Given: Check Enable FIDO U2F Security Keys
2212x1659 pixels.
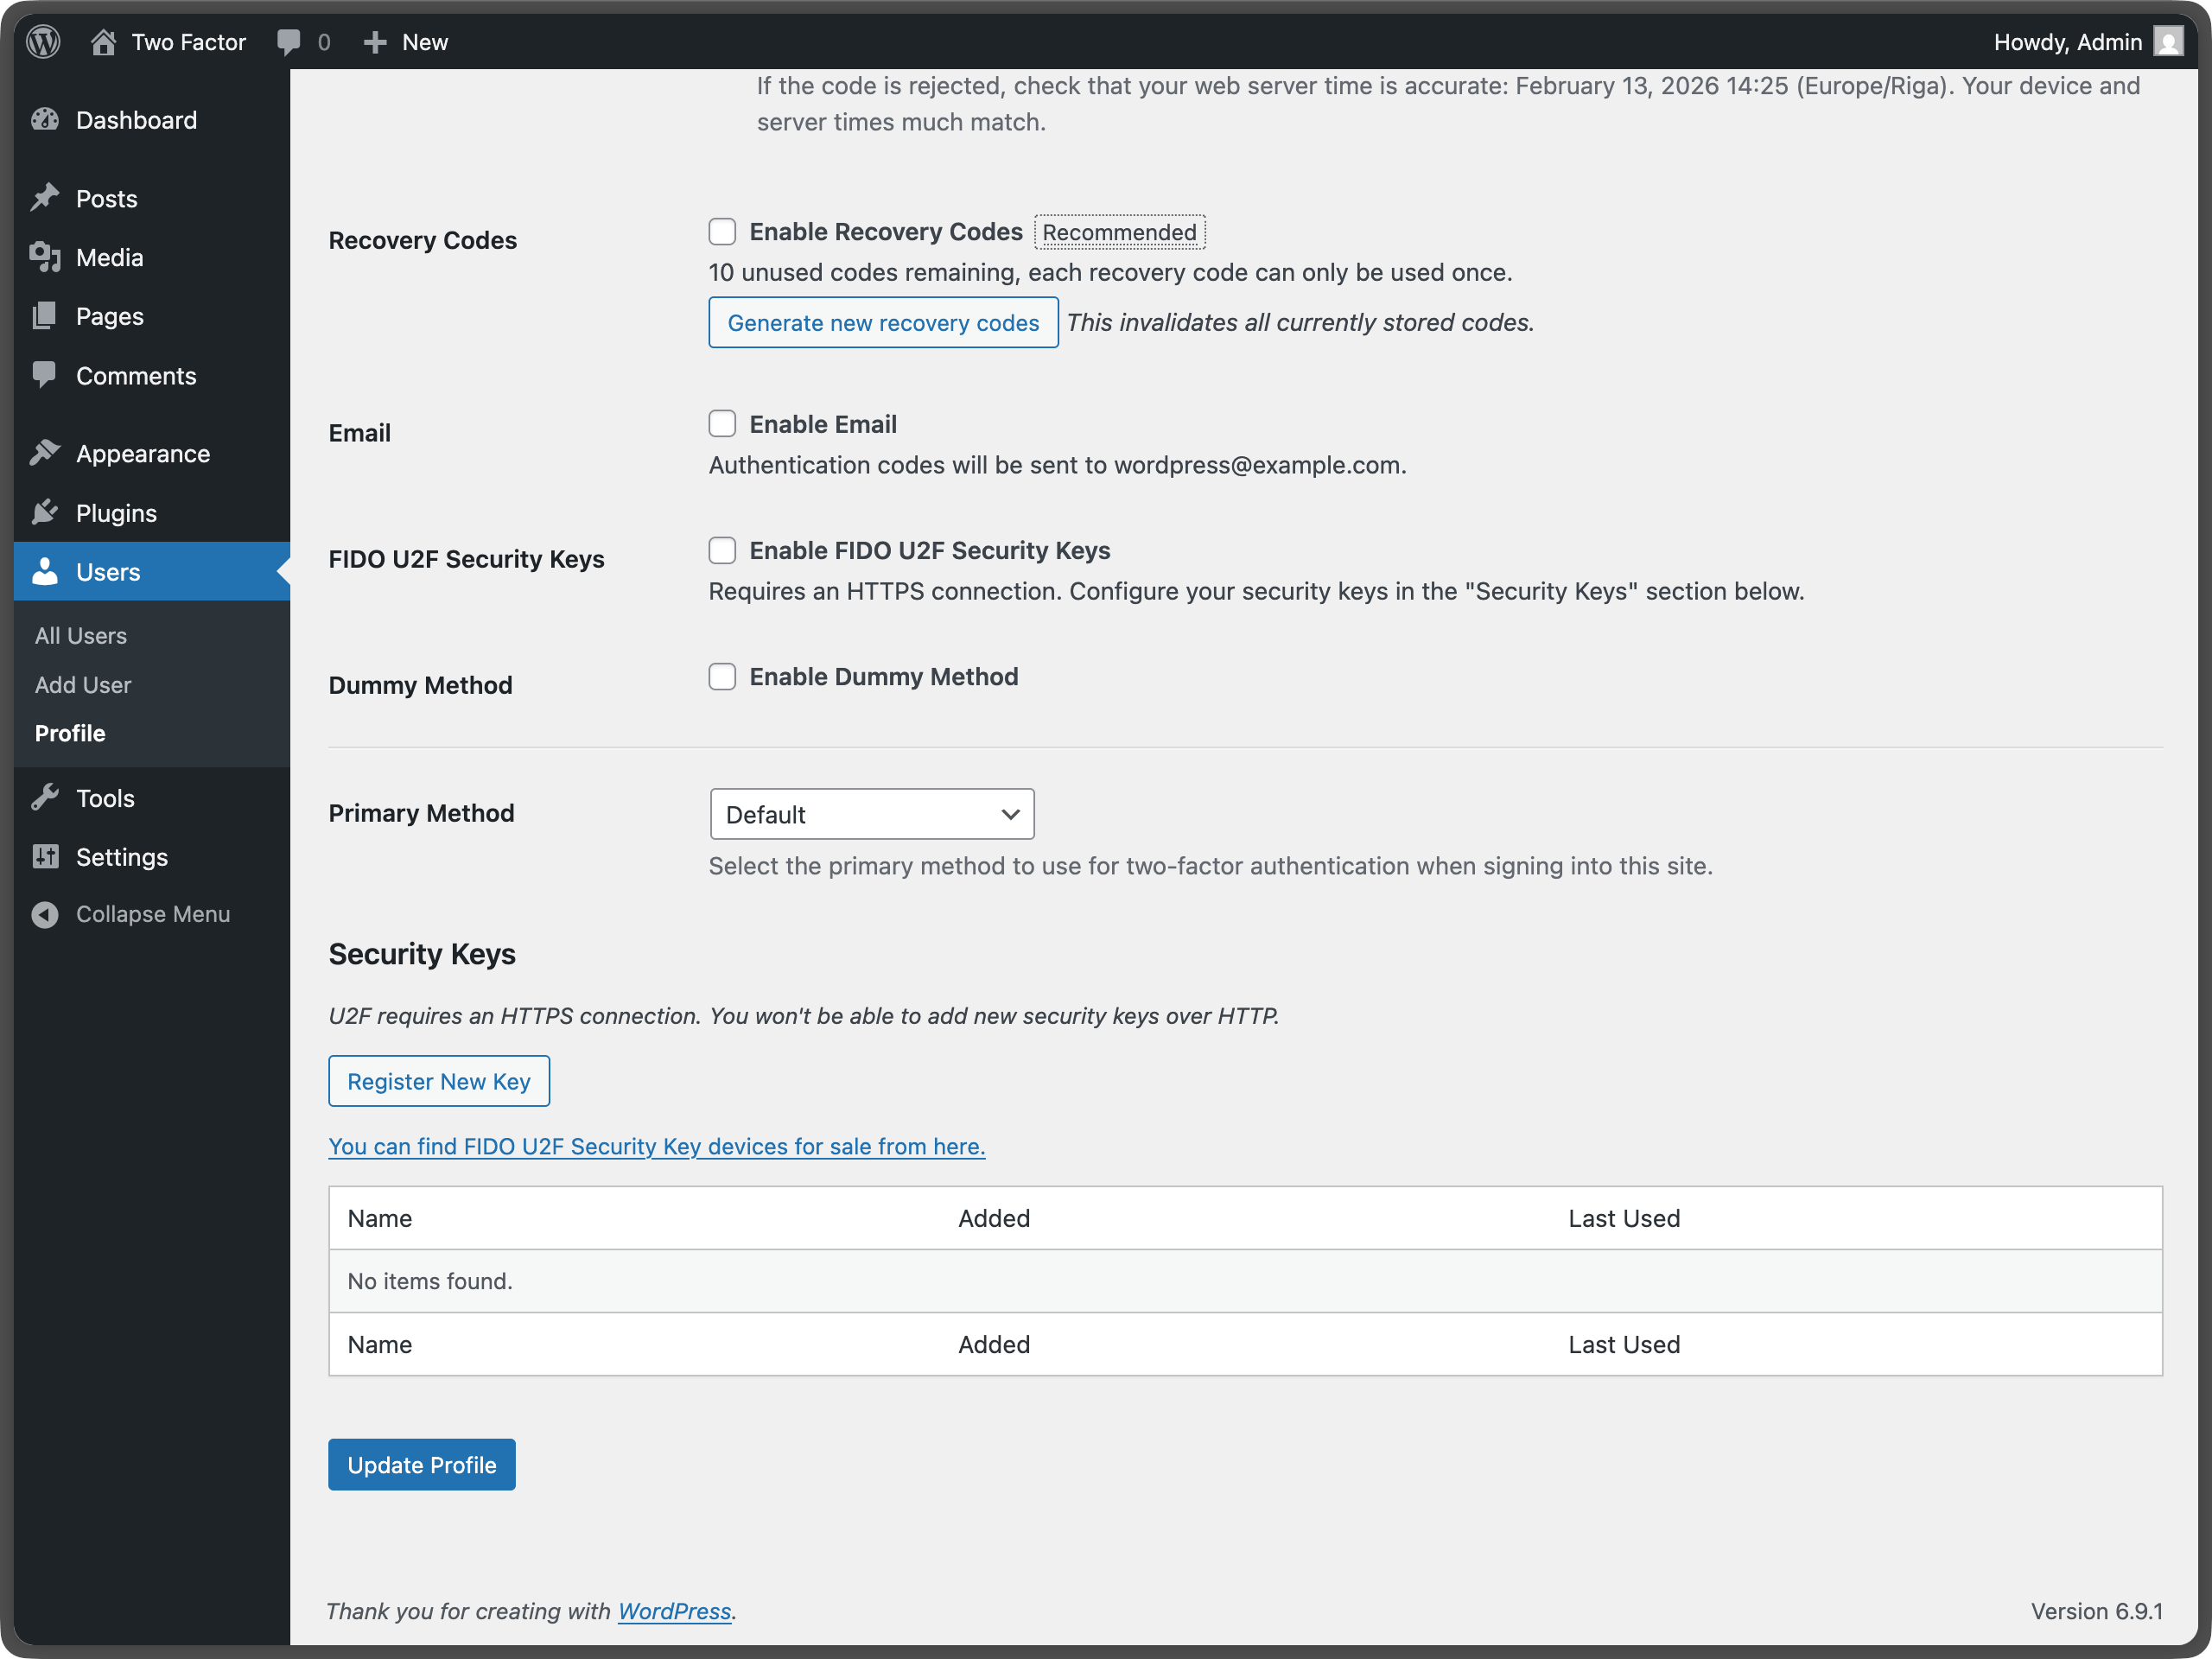Looking at the screenshot, I should point(722,550).
